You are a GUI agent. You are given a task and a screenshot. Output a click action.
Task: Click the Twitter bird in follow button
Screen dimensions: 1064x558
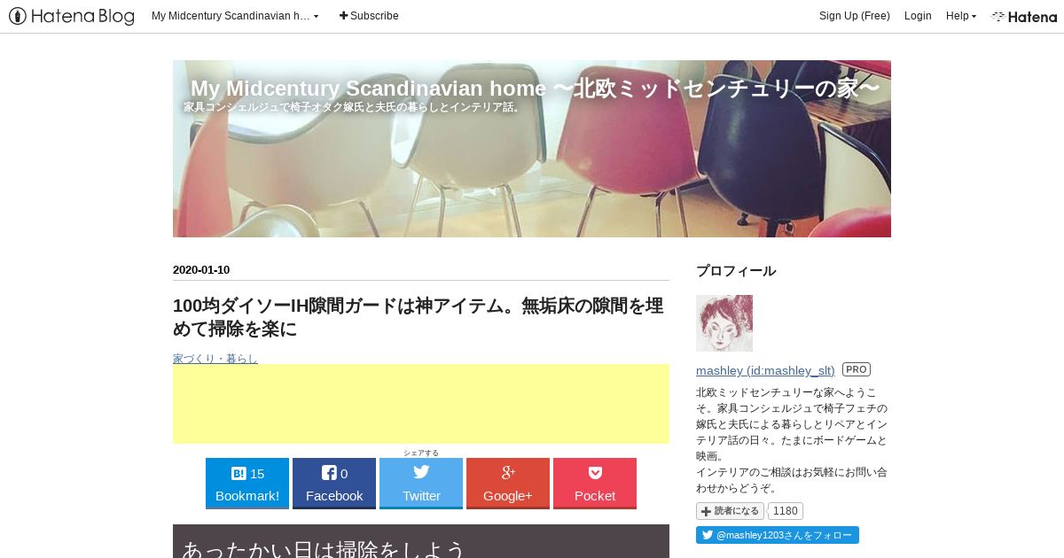point(708,535)
